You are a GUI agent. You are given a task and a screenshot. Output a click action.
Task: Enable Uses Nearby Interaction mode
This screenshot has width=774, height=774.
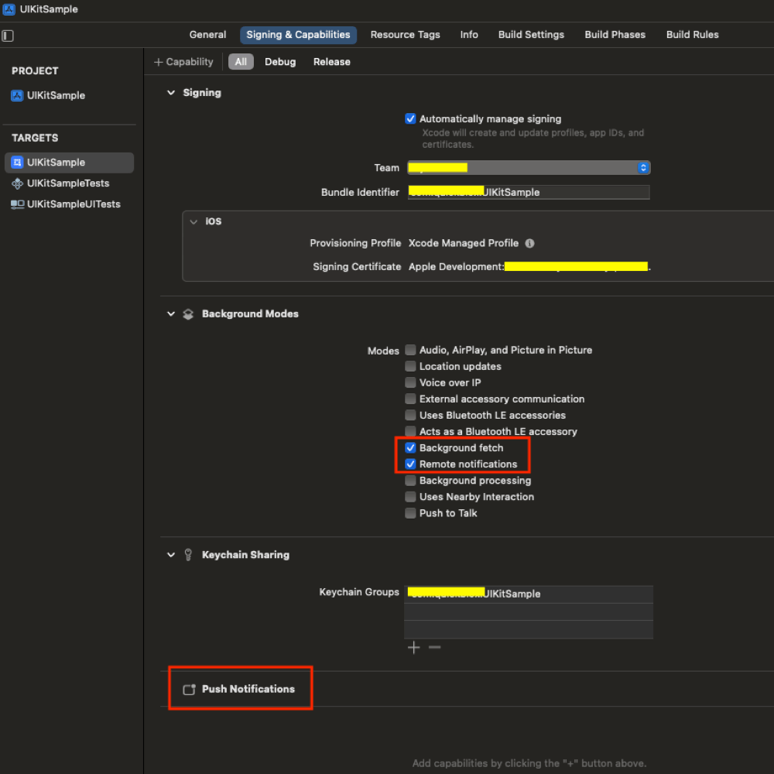pos(410,497)
